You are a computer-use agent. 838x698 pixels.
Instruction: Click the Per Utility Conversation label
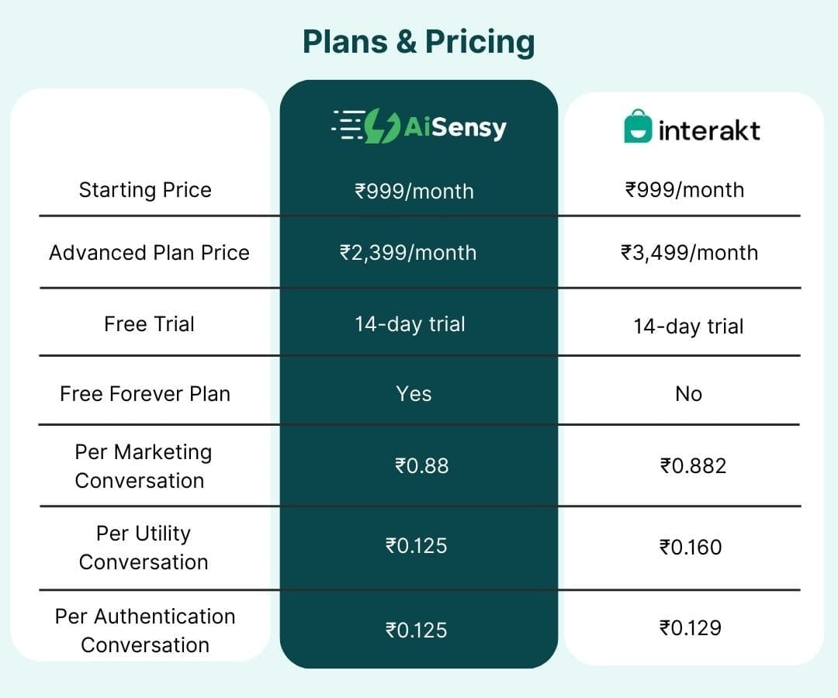click(144, 548)
